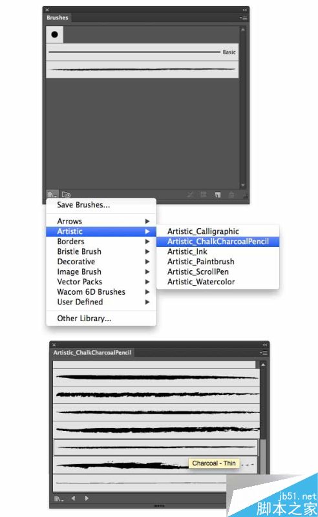Viewport: 318px width, 517px height.
Task: Select the first charcoal brush in ChalkCharcoalPencil panel
Action: point(156,377)
